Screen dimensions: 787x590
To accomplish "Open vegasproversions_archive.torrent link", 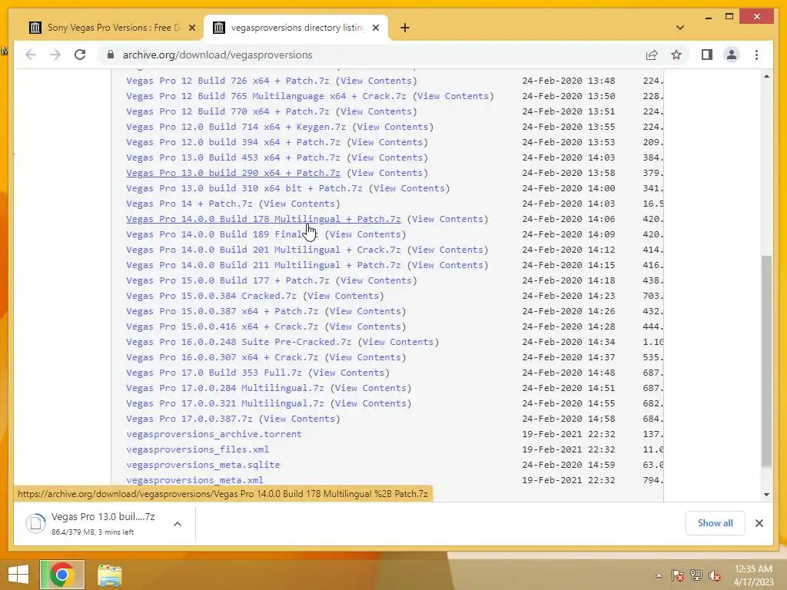I will tap(214, 435).
